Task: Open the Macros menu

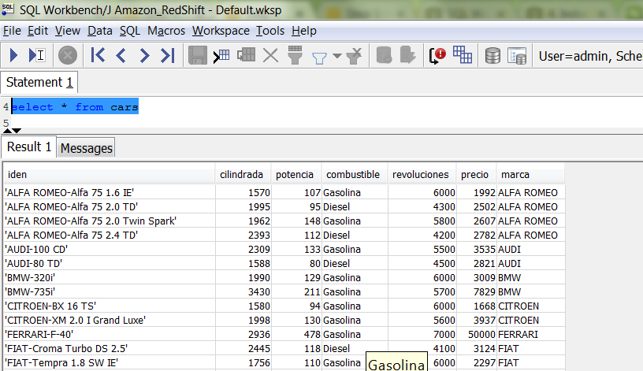Action: (x=166, y=31)
